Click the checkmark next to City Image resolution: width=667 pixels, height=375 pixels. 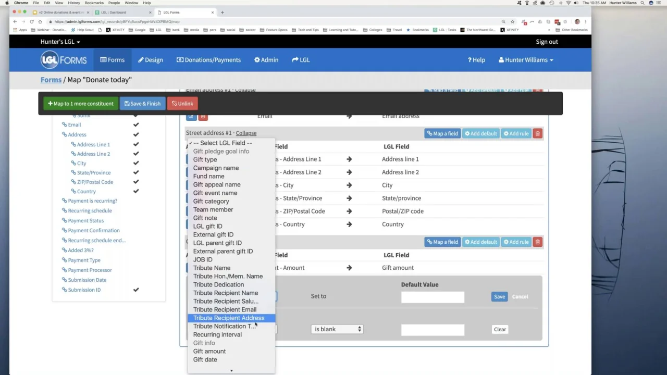point(136,163)
